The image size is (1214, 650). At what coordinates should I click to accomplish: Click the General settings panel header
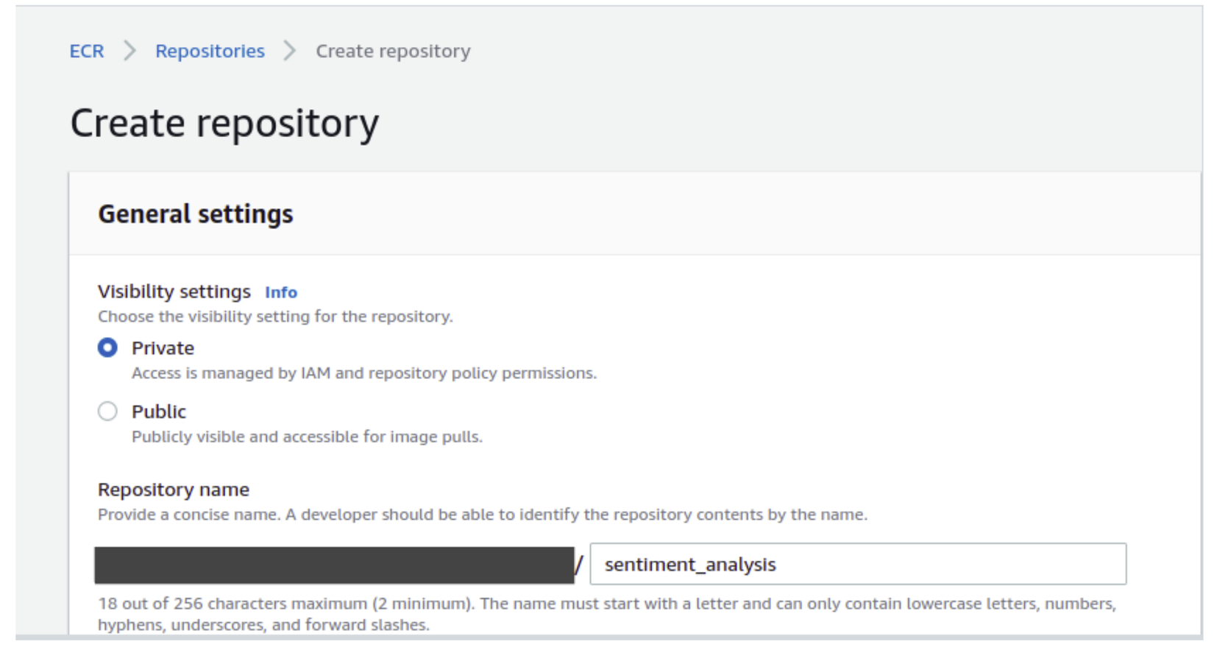(196, 214)
